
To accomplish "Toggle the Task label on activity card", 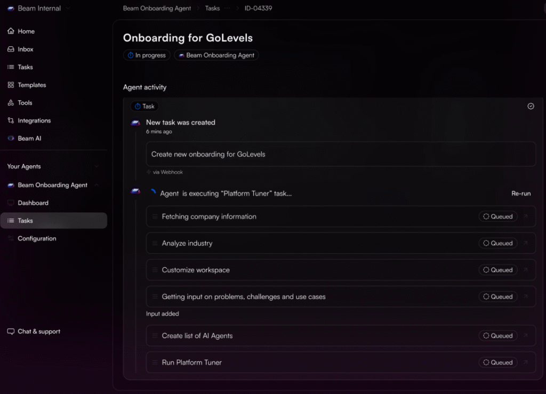I will pyautogui.click(x=144, y=106).
